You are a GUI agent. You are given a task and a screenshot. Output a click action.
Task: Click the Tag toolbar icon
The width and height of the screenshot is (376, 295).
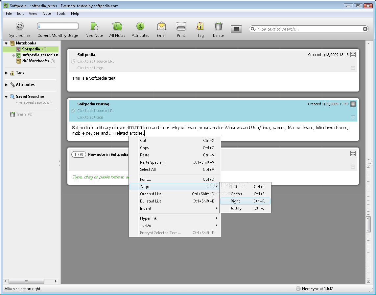pos(200,26)
